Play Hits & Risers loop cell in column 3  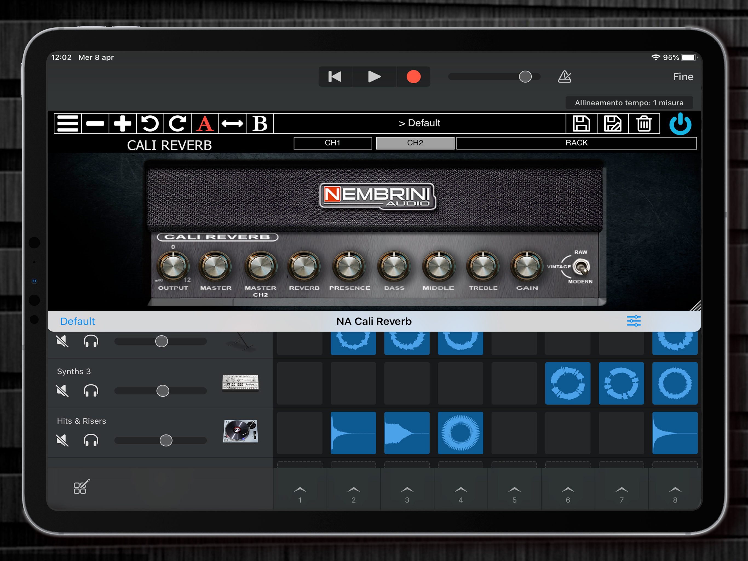point(407,433)
